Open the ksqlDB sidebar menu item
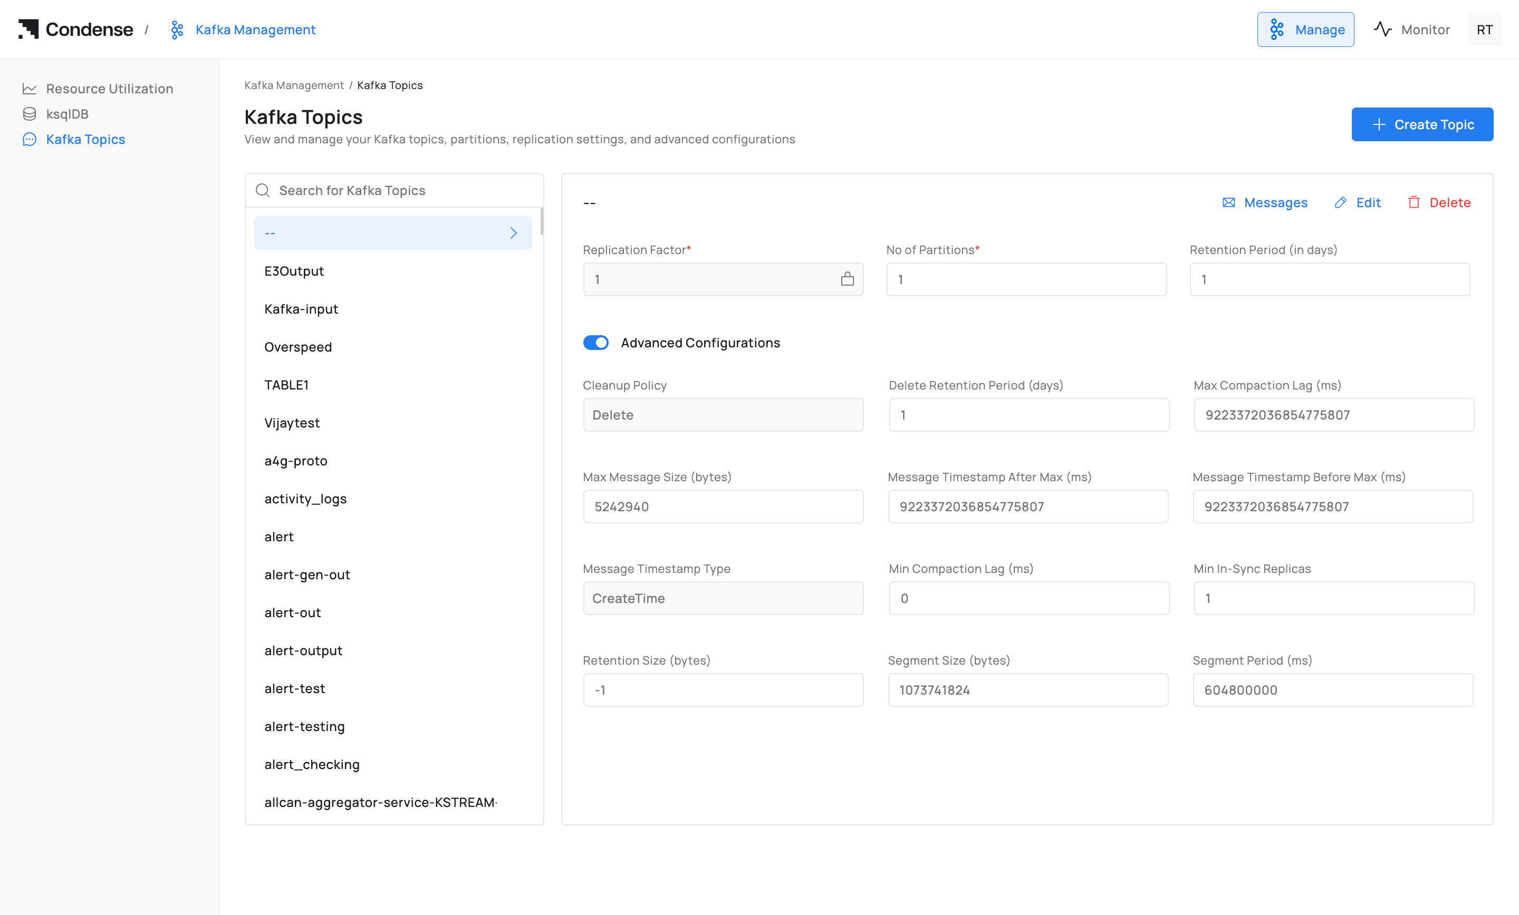 pyautogui.click(x=67, y=114)
